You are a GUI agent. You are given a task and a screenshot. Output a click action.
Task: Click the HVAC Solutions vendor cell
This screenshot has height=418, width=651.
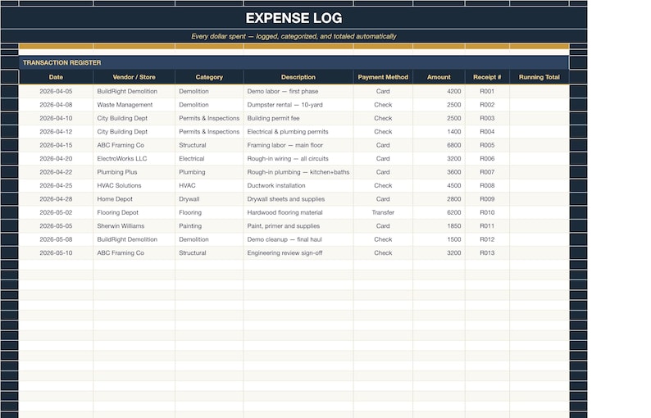pyautogui.click(x=134, y=185)
